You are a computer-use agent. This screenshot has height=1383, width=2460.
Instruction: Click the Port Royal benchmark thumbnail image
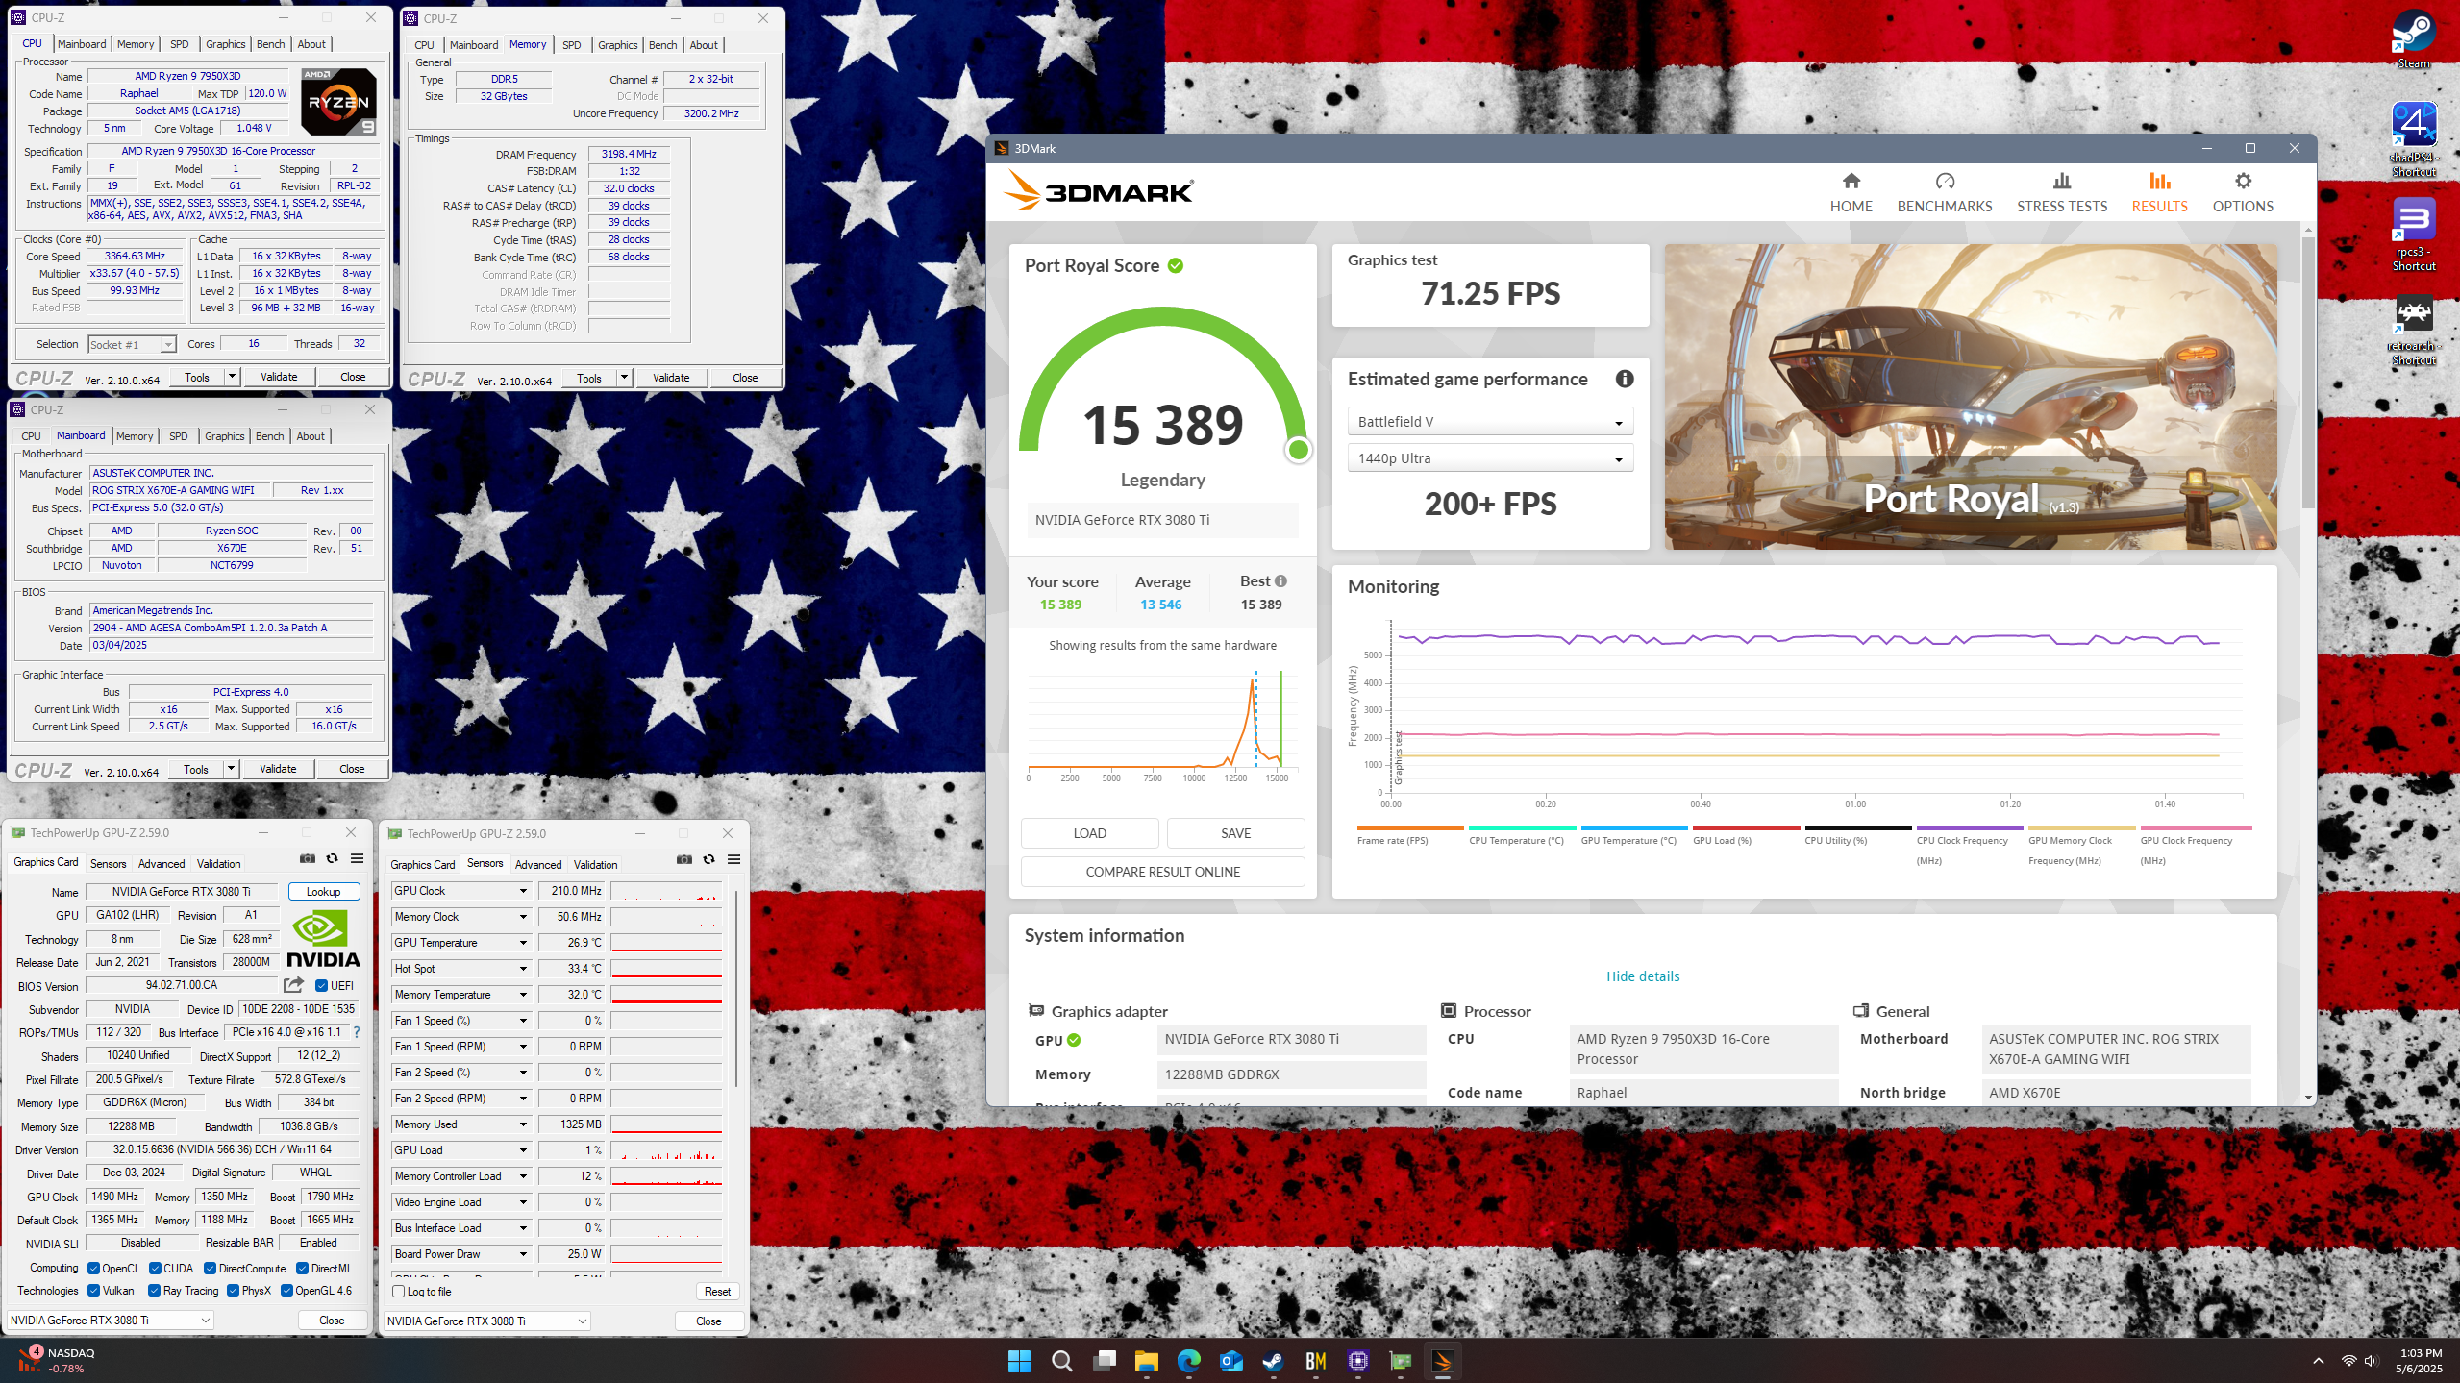pos(1971,396)
